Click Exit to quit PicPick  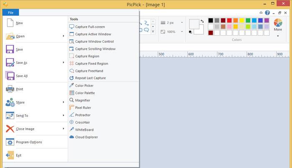(35, 155)
